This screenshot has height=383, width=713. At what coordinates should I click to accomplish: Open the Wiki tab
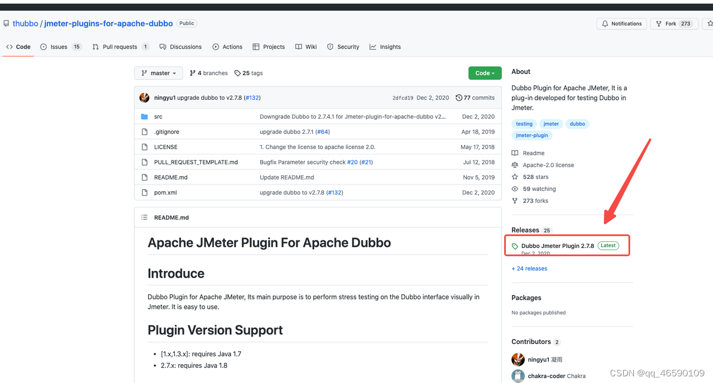306,47
